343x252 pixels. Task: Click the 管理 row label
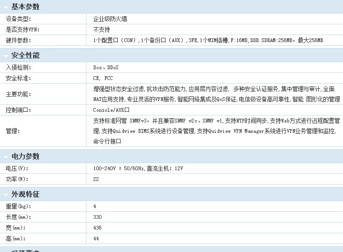pyautogui.click(x=13, y=131)
